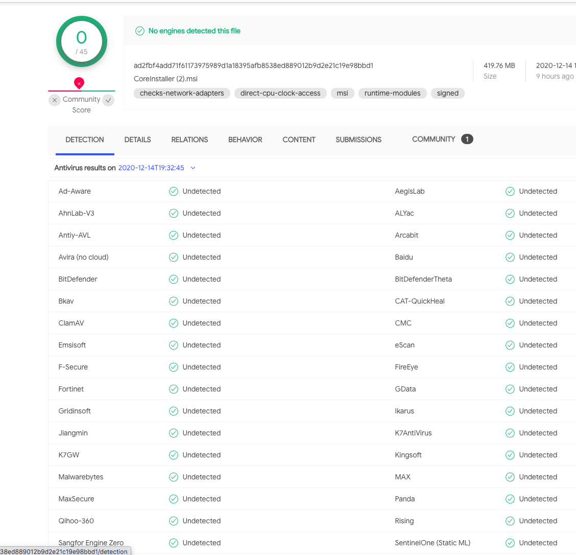This screenshot has height=555, width=576.
Task: Click the Undetected check icon for Baidu
Action: click(x=510, y=257)
